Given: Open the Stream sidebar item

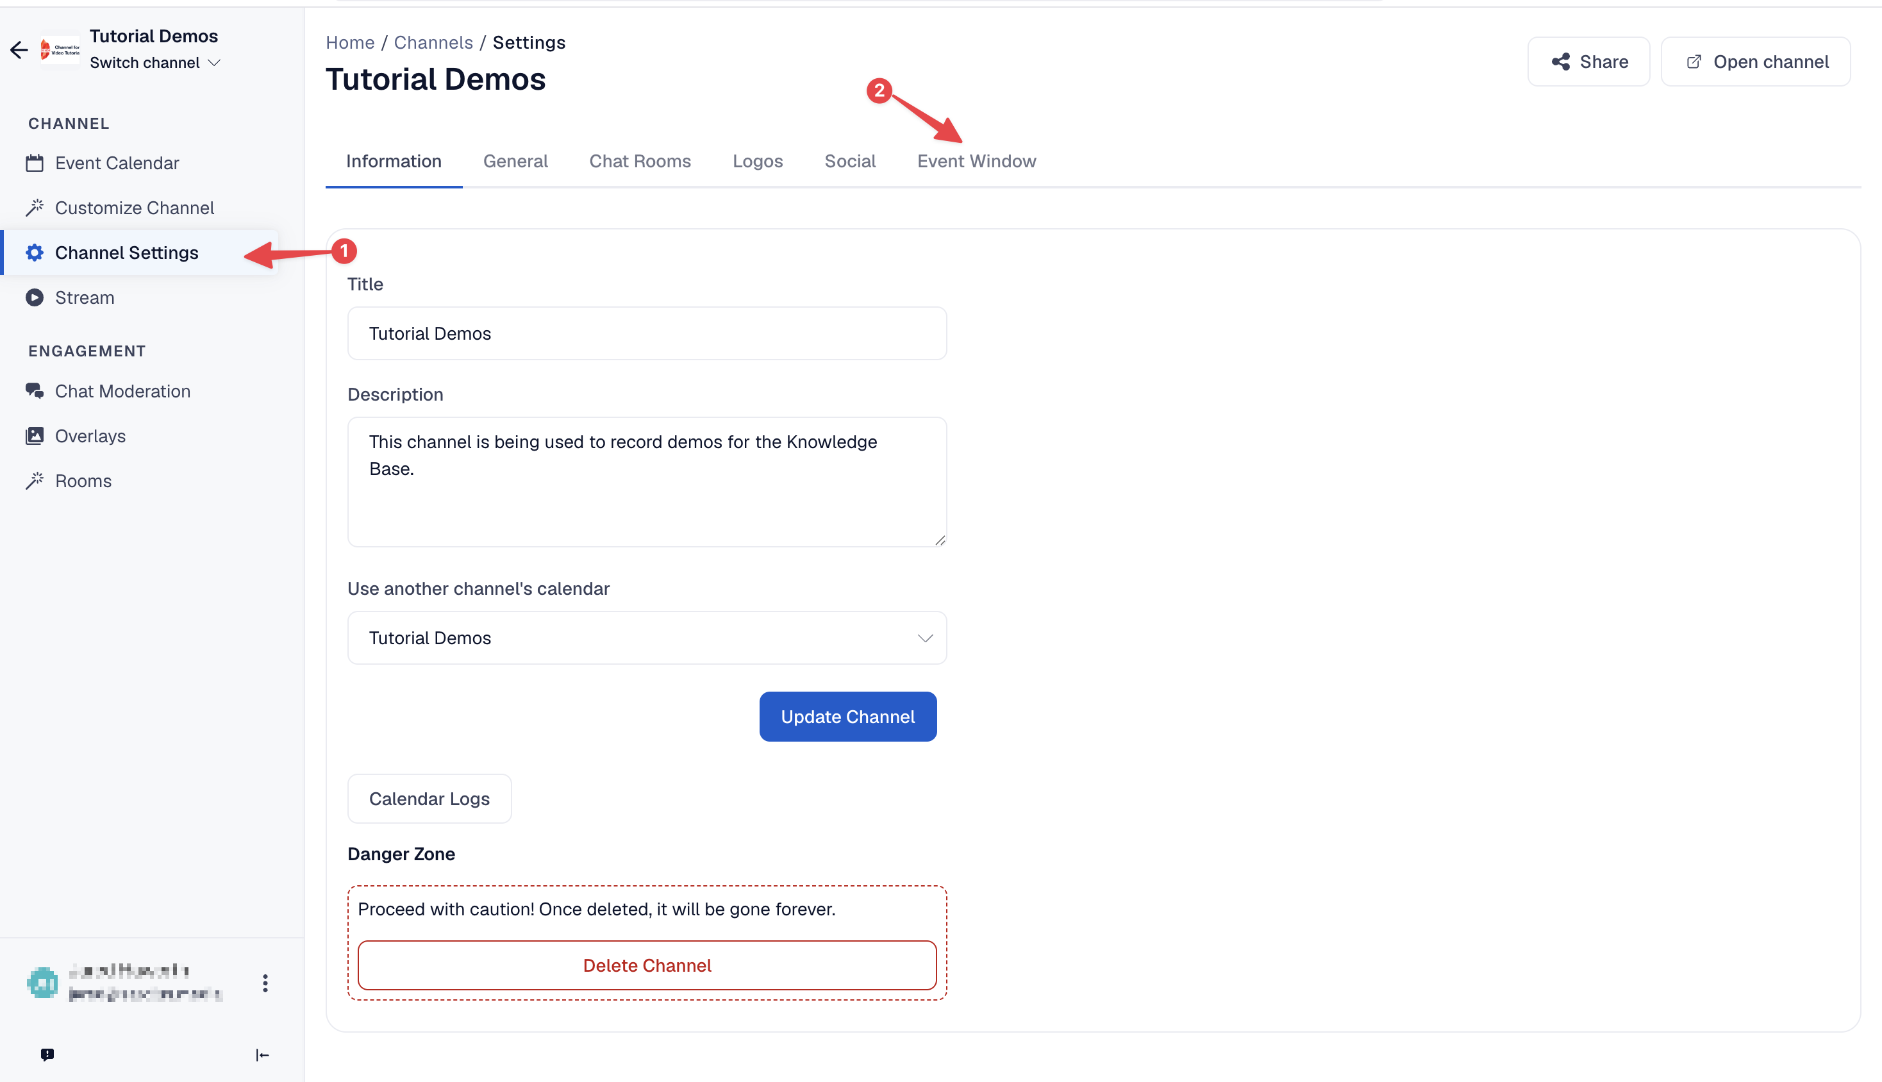Looking at the screenshot, I should [85, 297].
